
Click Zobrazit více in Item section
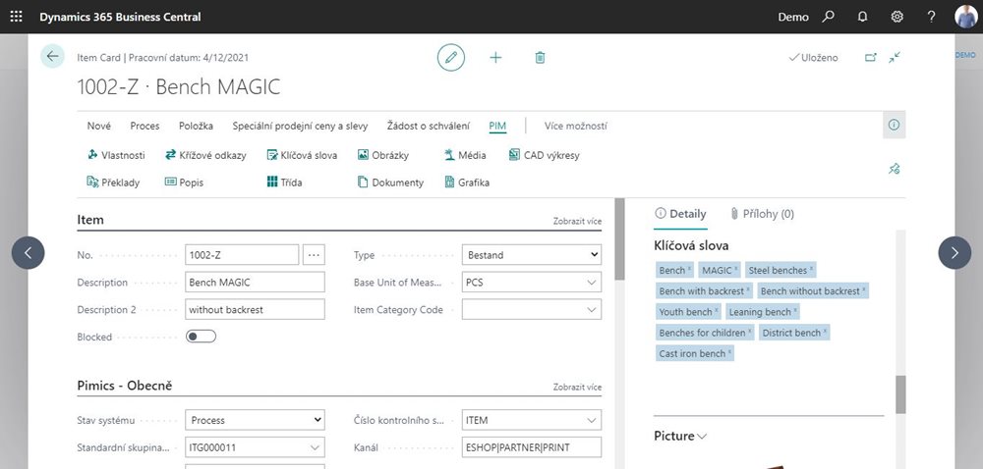pyautogui.click(x=577, y=221)
